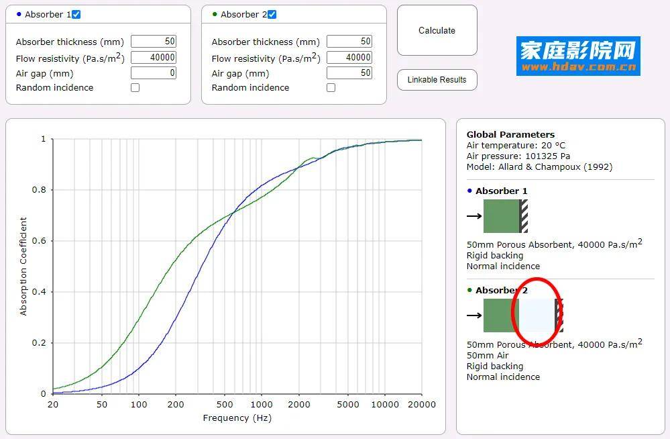
Task: Enable Random incidence for Absorber 1
Action: pyautogui.click(x=135, y=88)
